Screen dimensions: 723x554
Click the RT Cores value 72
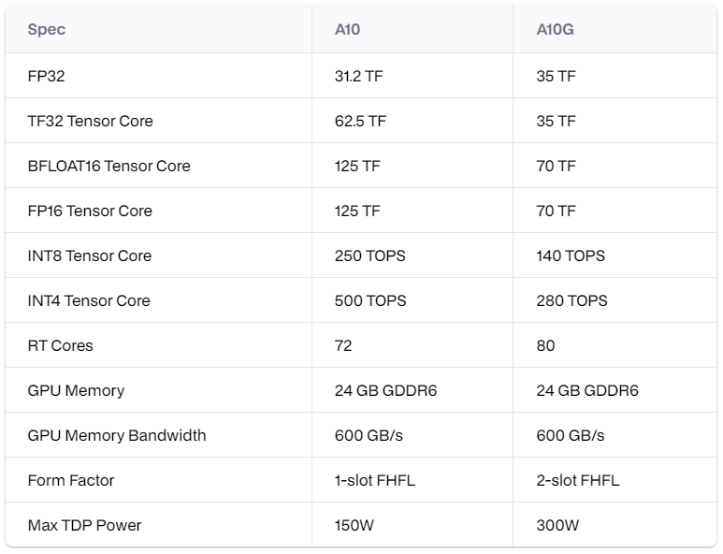343,345
